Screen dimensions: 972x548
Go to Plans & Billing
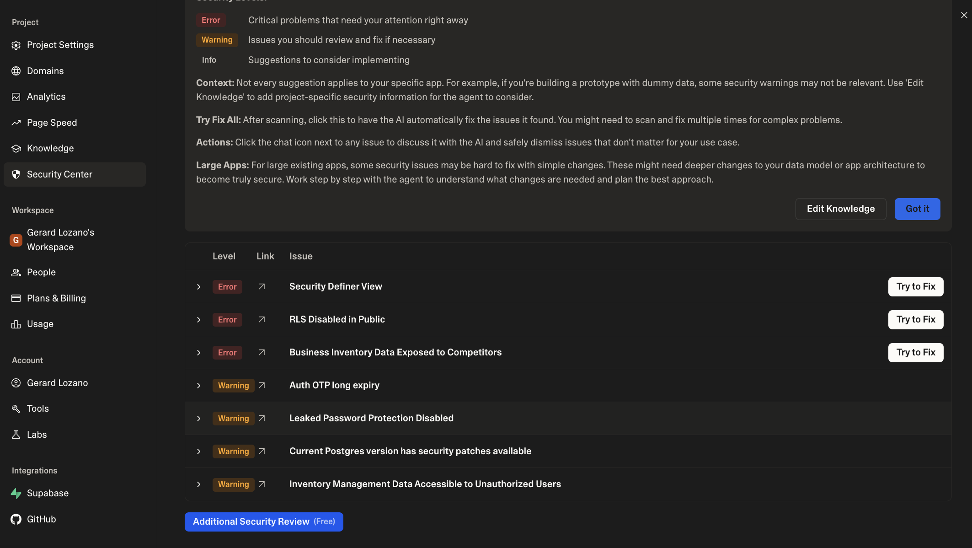[56, 298]
